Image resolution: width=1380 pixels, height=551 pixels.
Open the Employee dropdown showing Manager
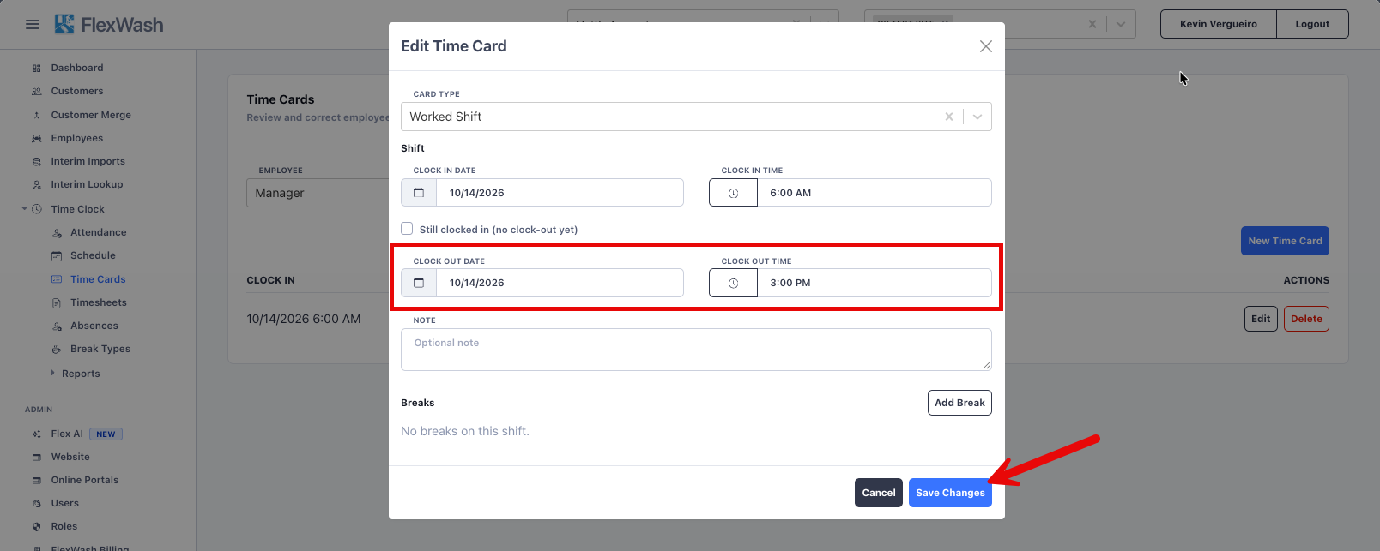click(x=318, y=193)
